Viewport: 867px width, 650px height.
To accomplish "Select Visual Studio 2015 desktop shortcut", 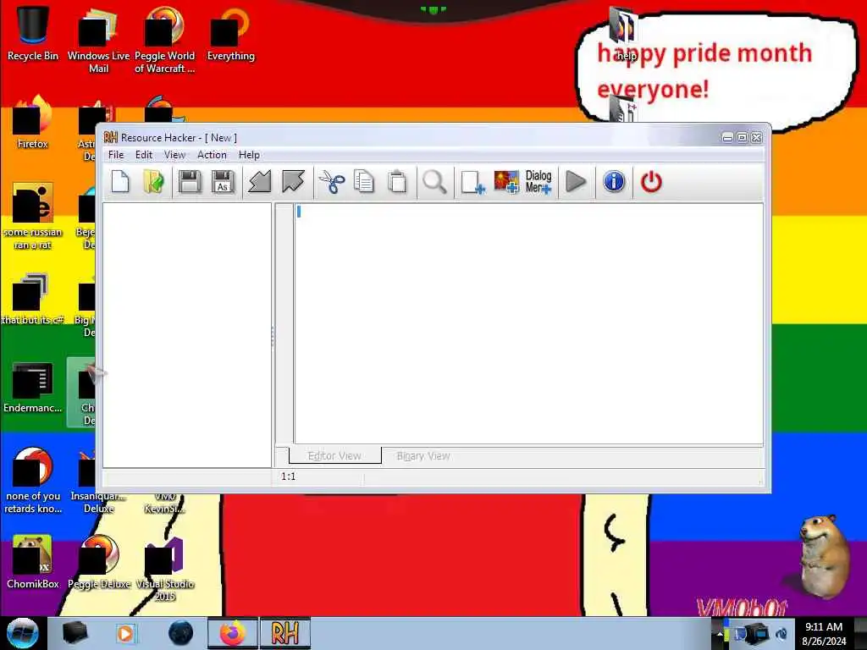I will (165, 568).
